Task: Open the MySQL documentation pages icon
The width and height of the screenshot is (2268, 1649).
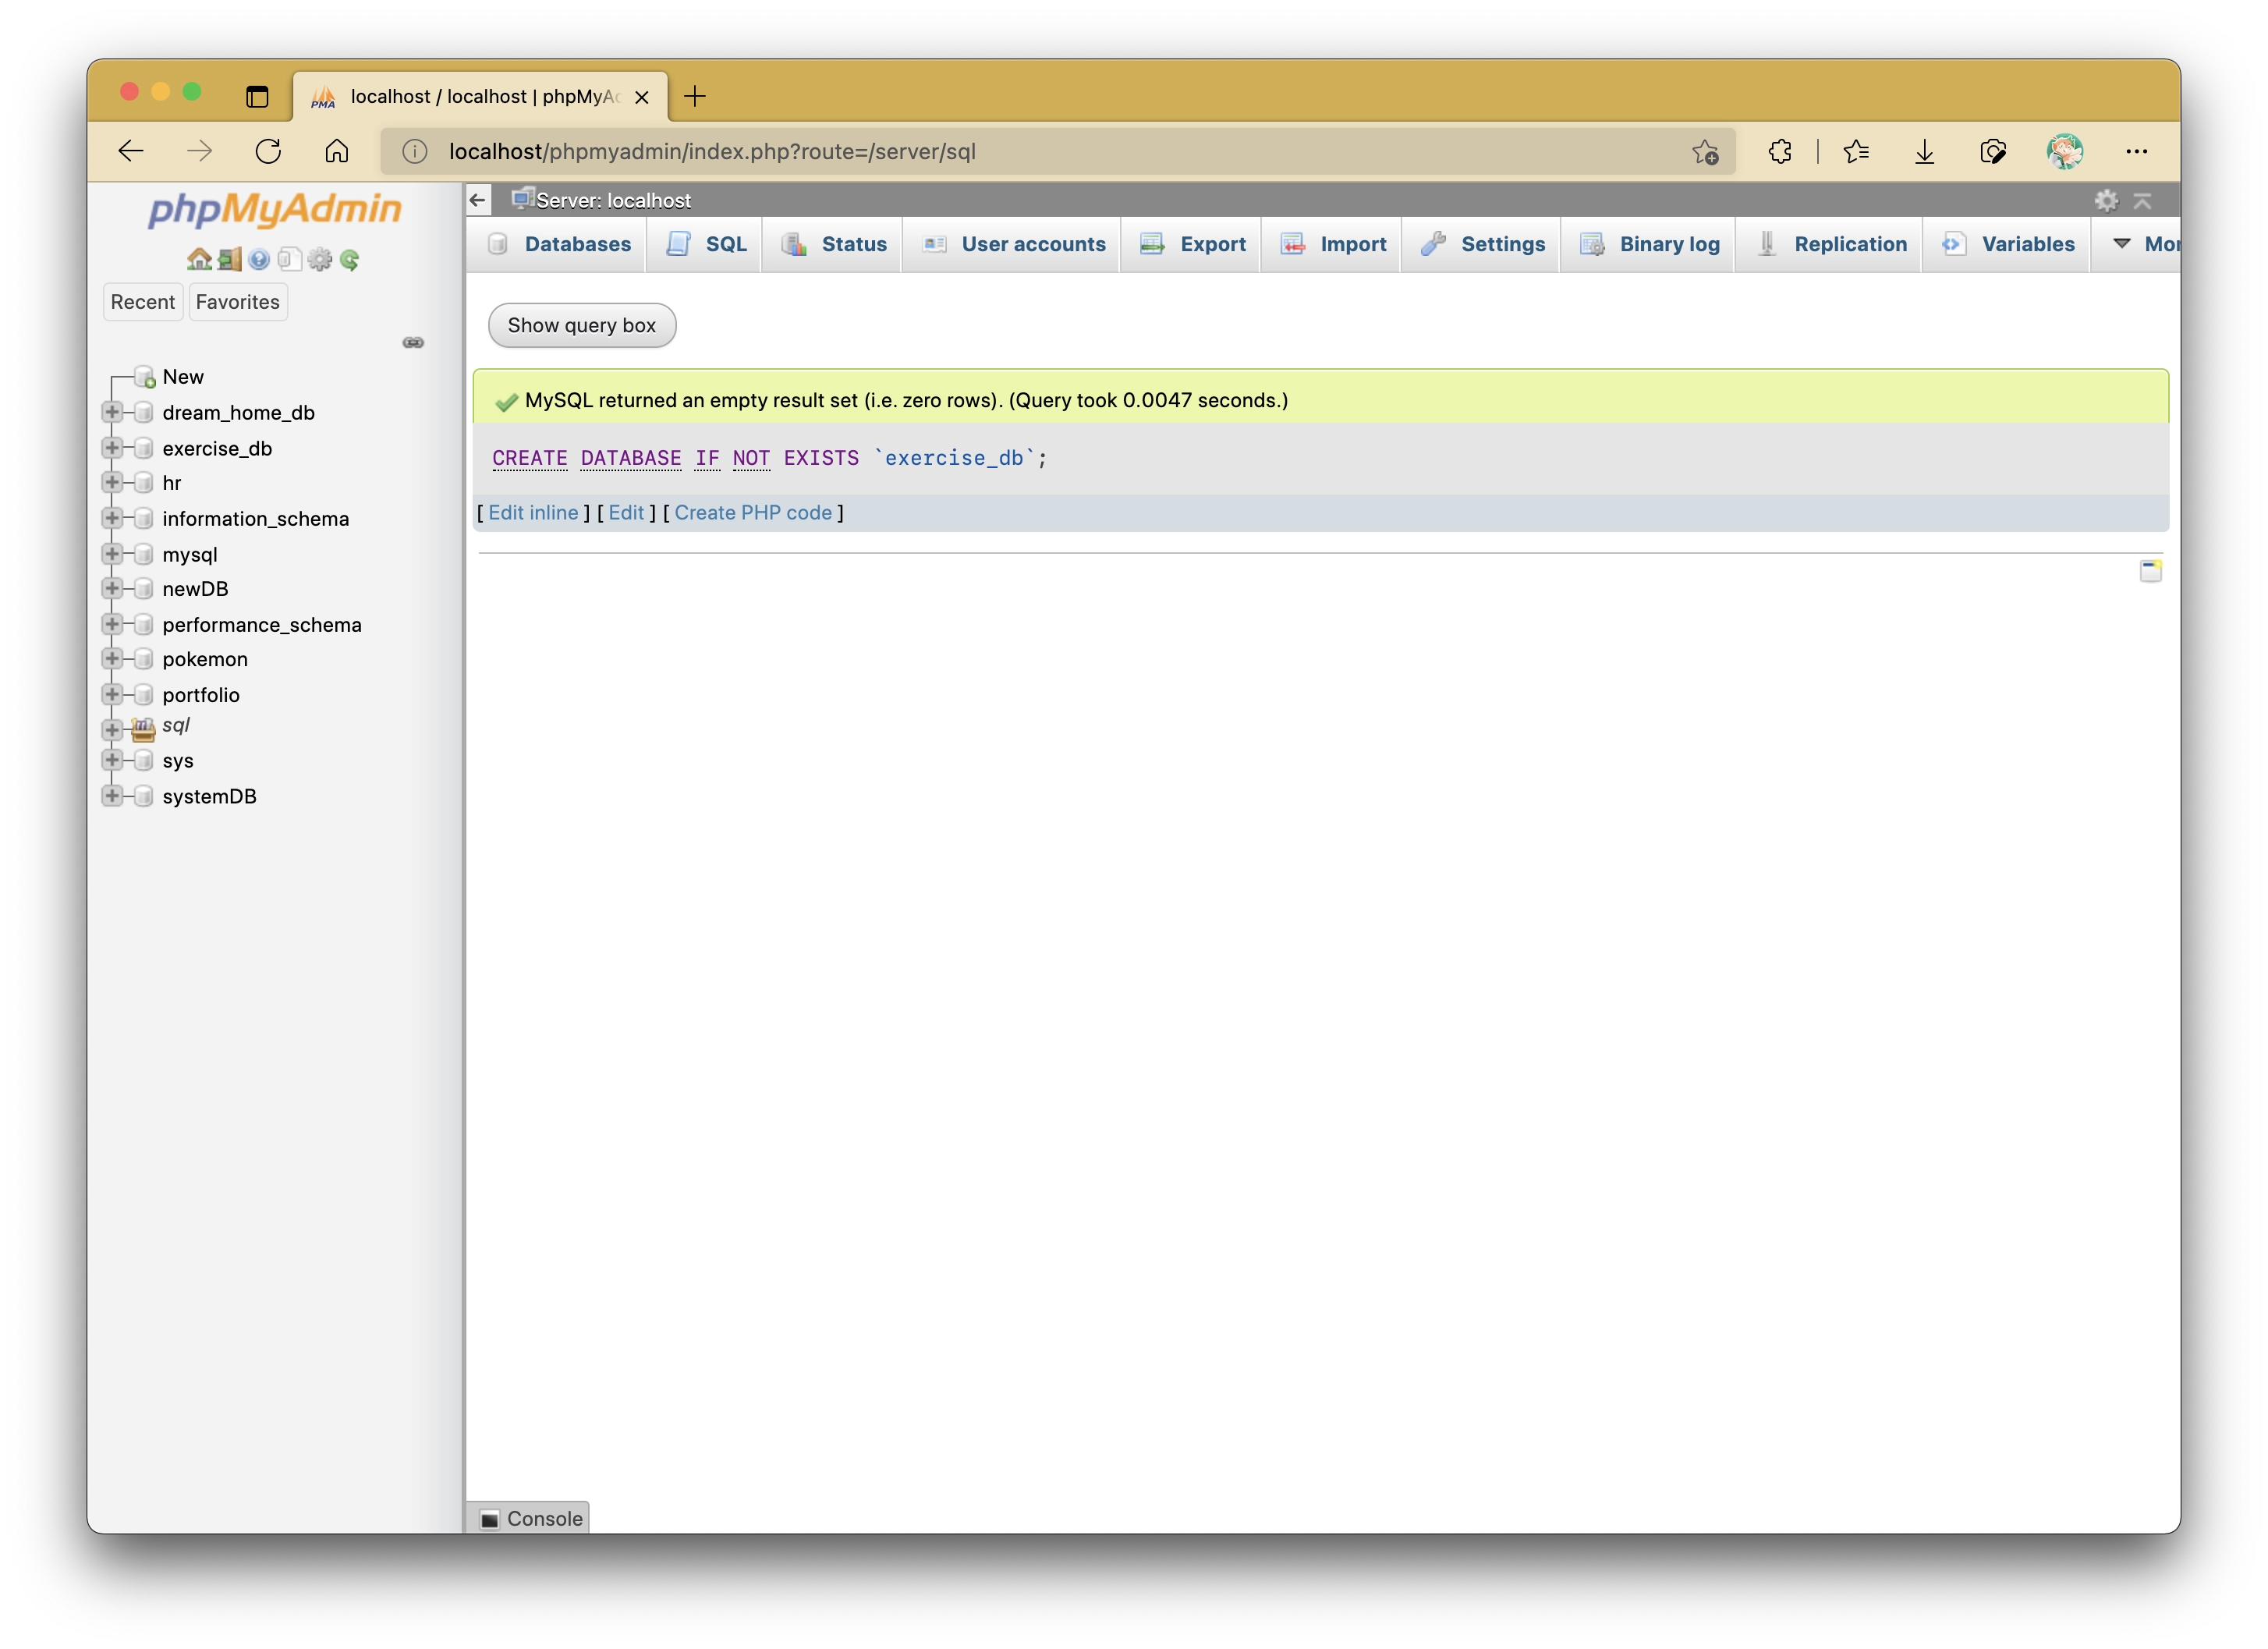Action: coord(289,260)
